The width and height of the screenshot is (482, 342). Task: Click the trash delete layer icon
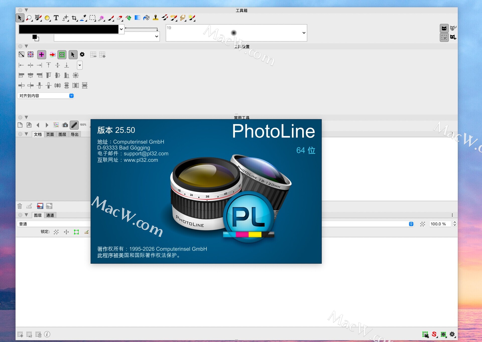[x=20, y=206]
